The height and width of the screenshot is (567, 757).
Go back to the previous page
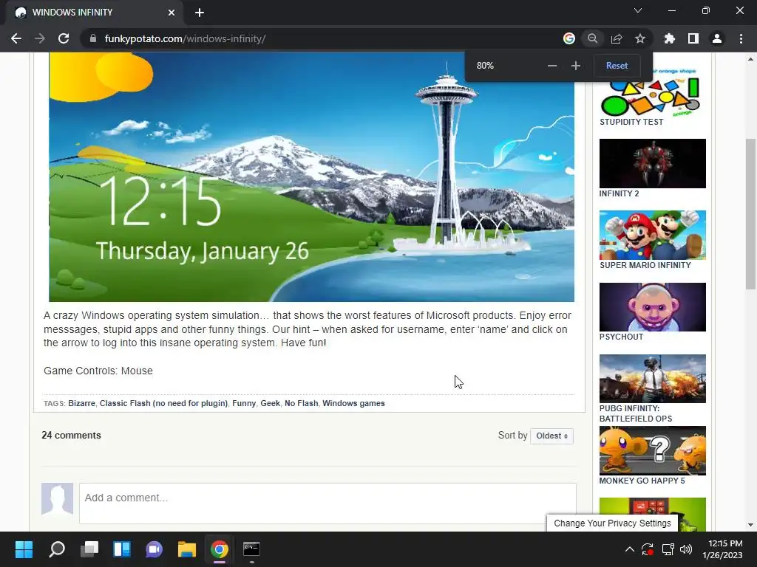[x=16, y=38]
